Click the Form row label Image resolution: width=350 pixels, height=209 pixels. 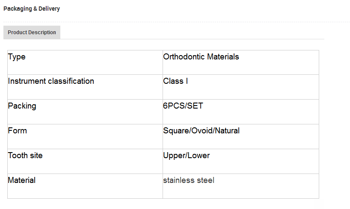tap(18, 131)
